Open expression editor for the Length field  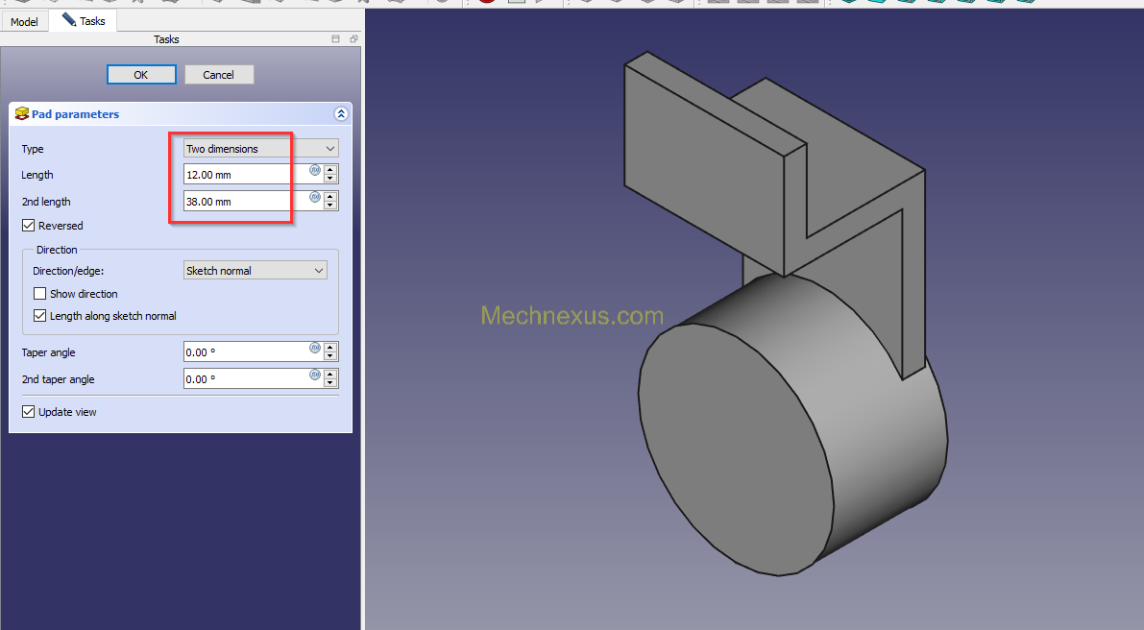[x=314, y=170]
